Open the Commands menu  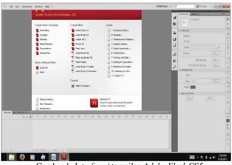(x=27, y=7)
